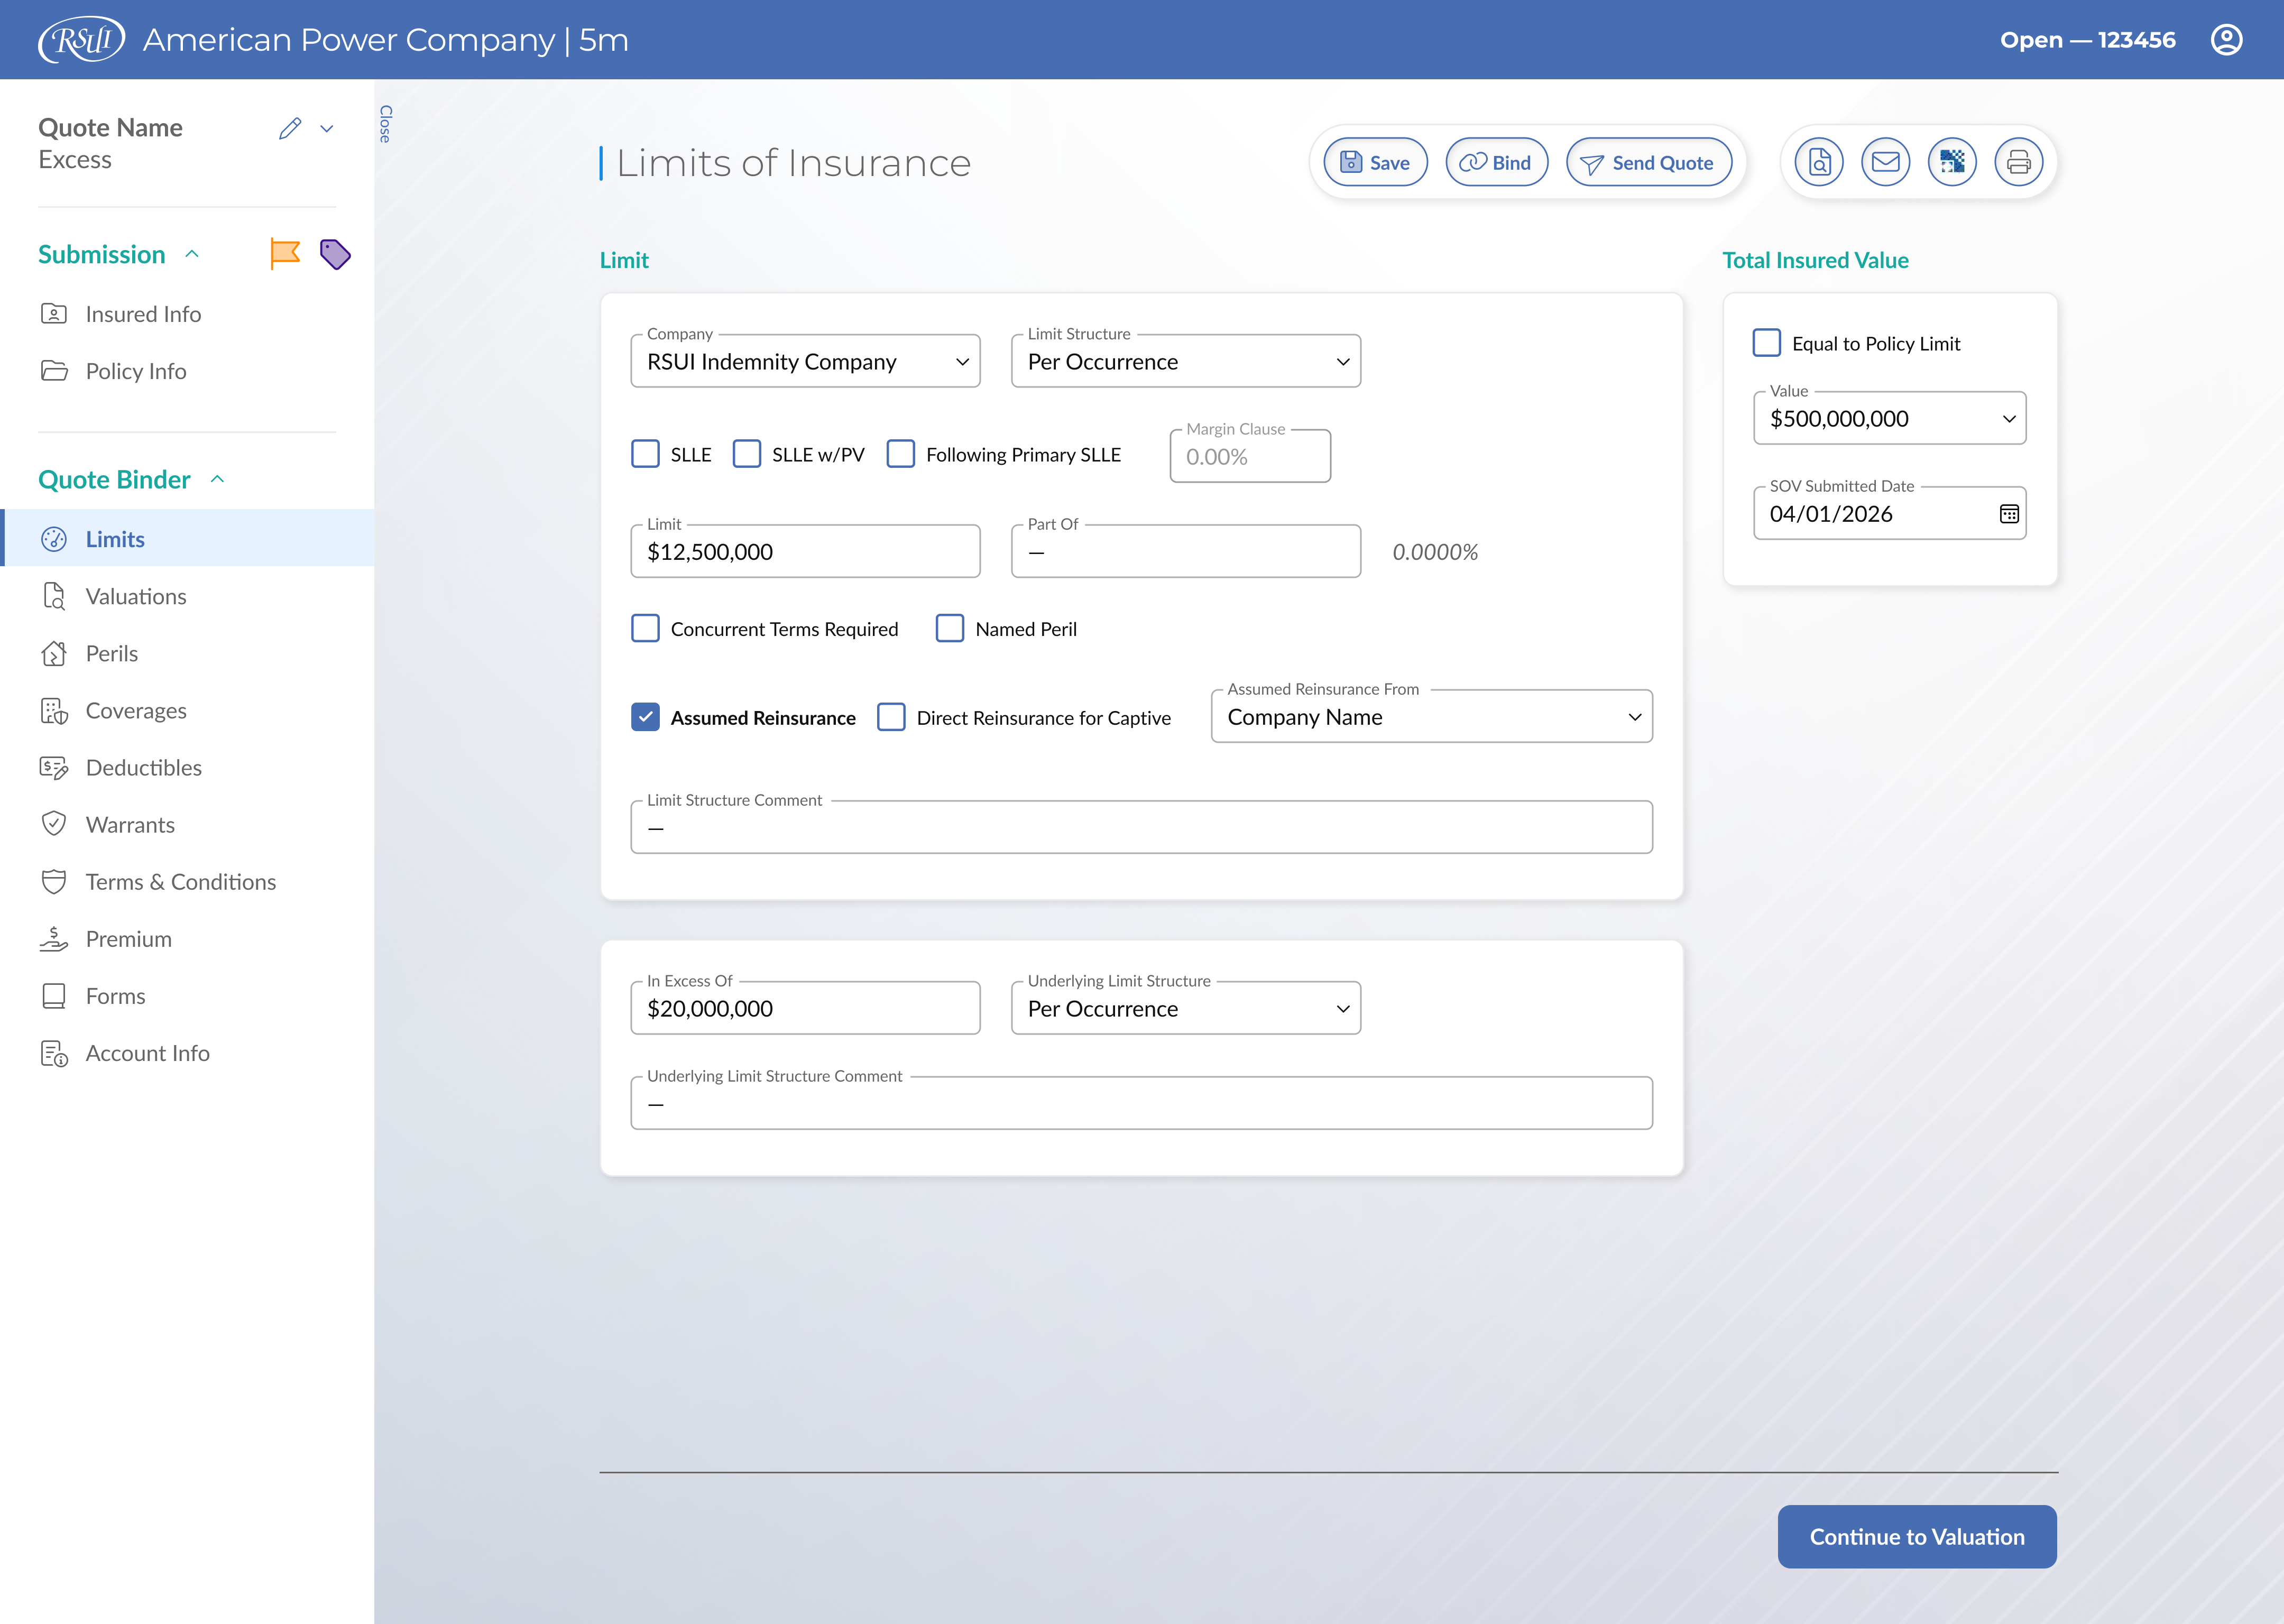2284x1624 pixels.
Task: Click the email envelope icon
Action: (1886, 162)
